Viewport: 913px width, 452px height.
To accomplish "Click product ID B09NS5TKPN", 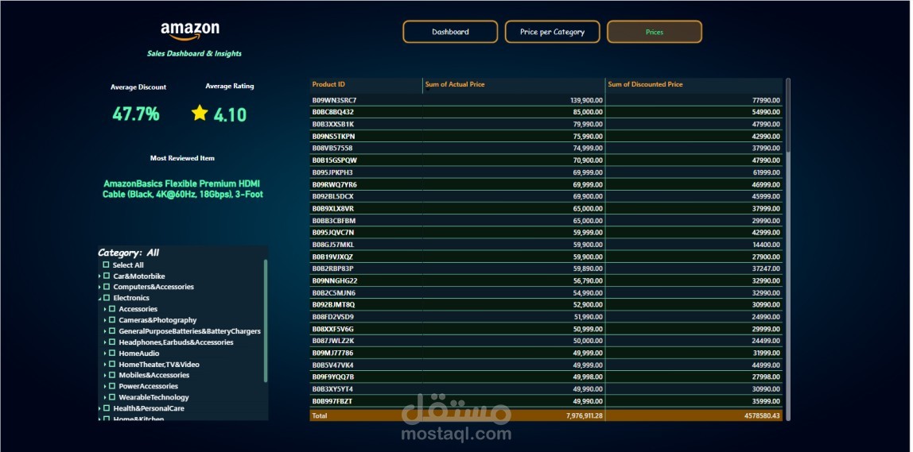I will [334, 136].
